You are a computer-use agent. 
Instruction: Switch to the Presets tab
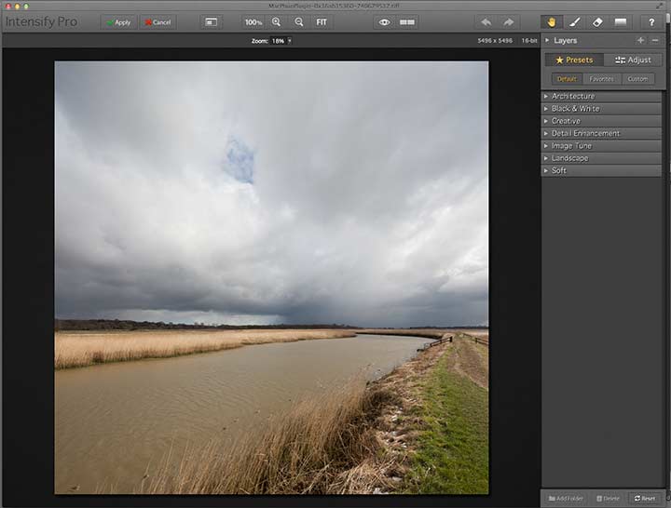[574, 60]
